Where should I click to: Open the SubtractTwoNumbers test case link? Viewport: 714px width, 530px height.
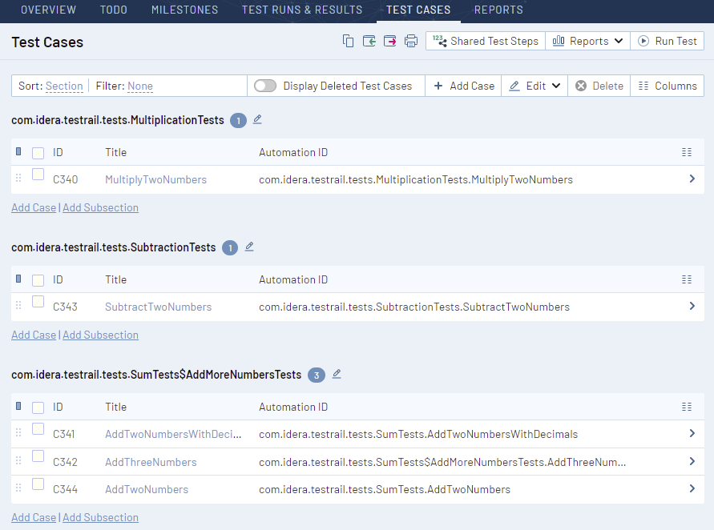(x=159, y=307)
